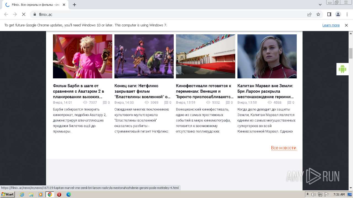
Task: Click views eye icon with 7337
Action: [x=85, y=103]
